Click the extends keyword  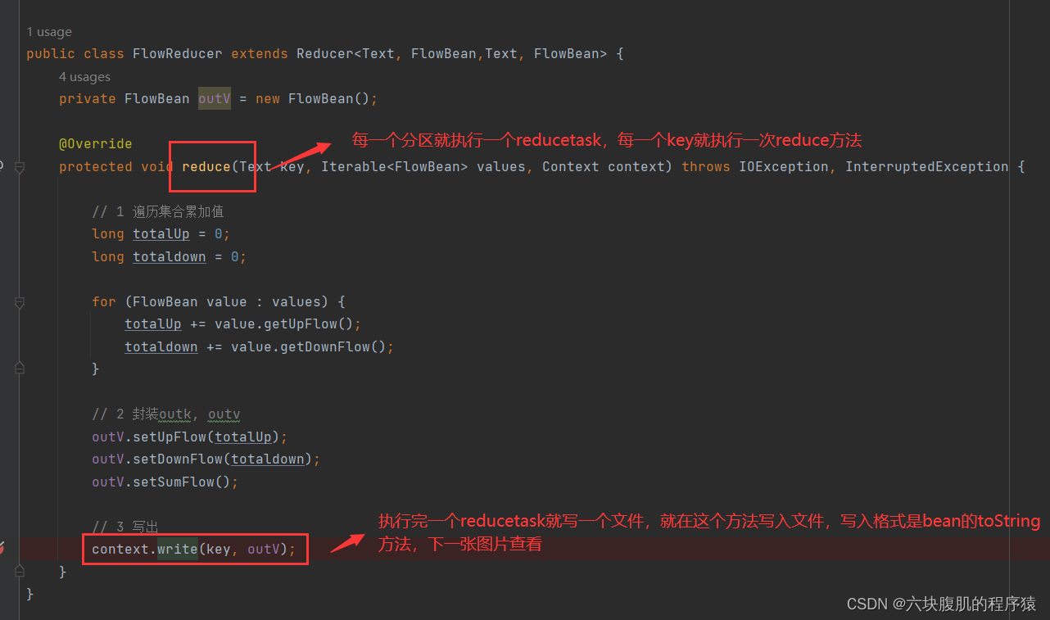pos(260,54)
